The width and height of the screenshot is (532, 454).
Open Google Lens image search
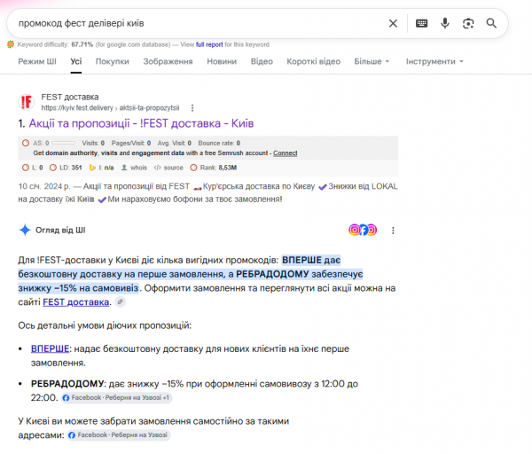coord(468,23)
